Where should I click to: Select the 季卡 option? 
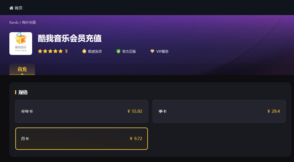point(219,111)
